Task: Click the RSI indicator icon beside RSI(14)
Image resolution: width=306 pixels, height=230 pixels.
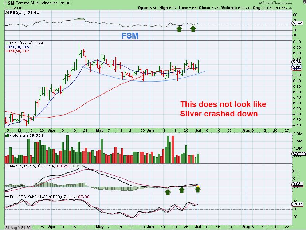Action: pyautogui.click(x=7, y=12)
